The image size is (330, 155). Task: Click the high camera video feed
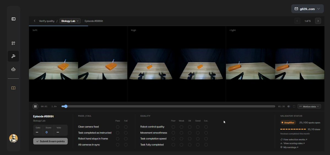click(177, 64)
